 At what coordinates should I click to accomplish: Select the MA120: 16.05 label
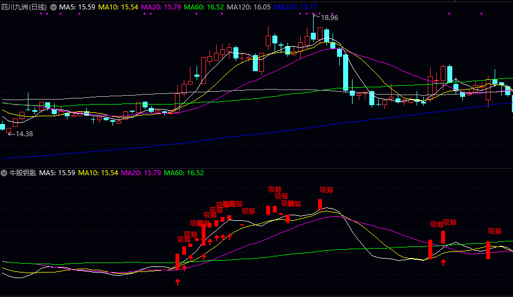(x=248, y=7)
